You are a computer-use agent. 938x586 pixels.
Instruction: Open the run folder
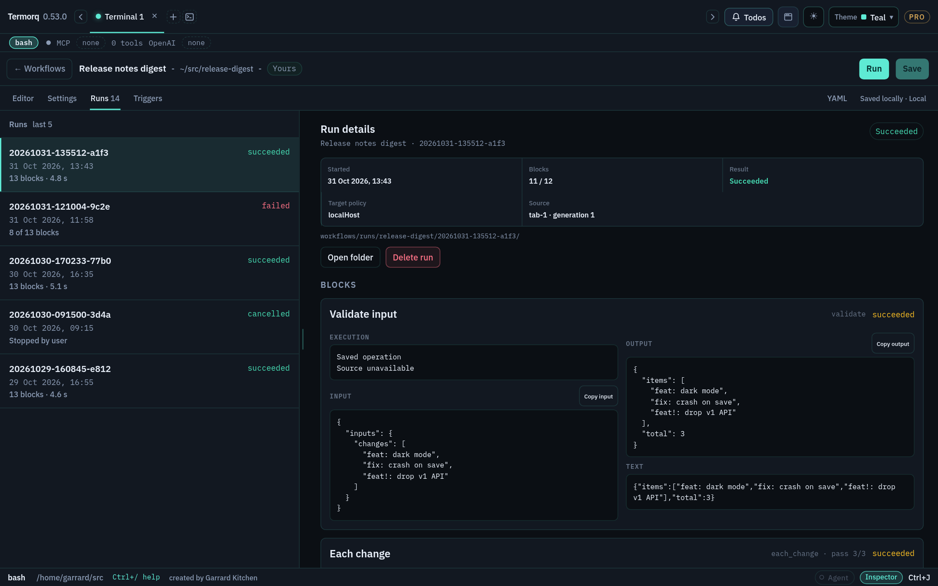click(350, 257)
